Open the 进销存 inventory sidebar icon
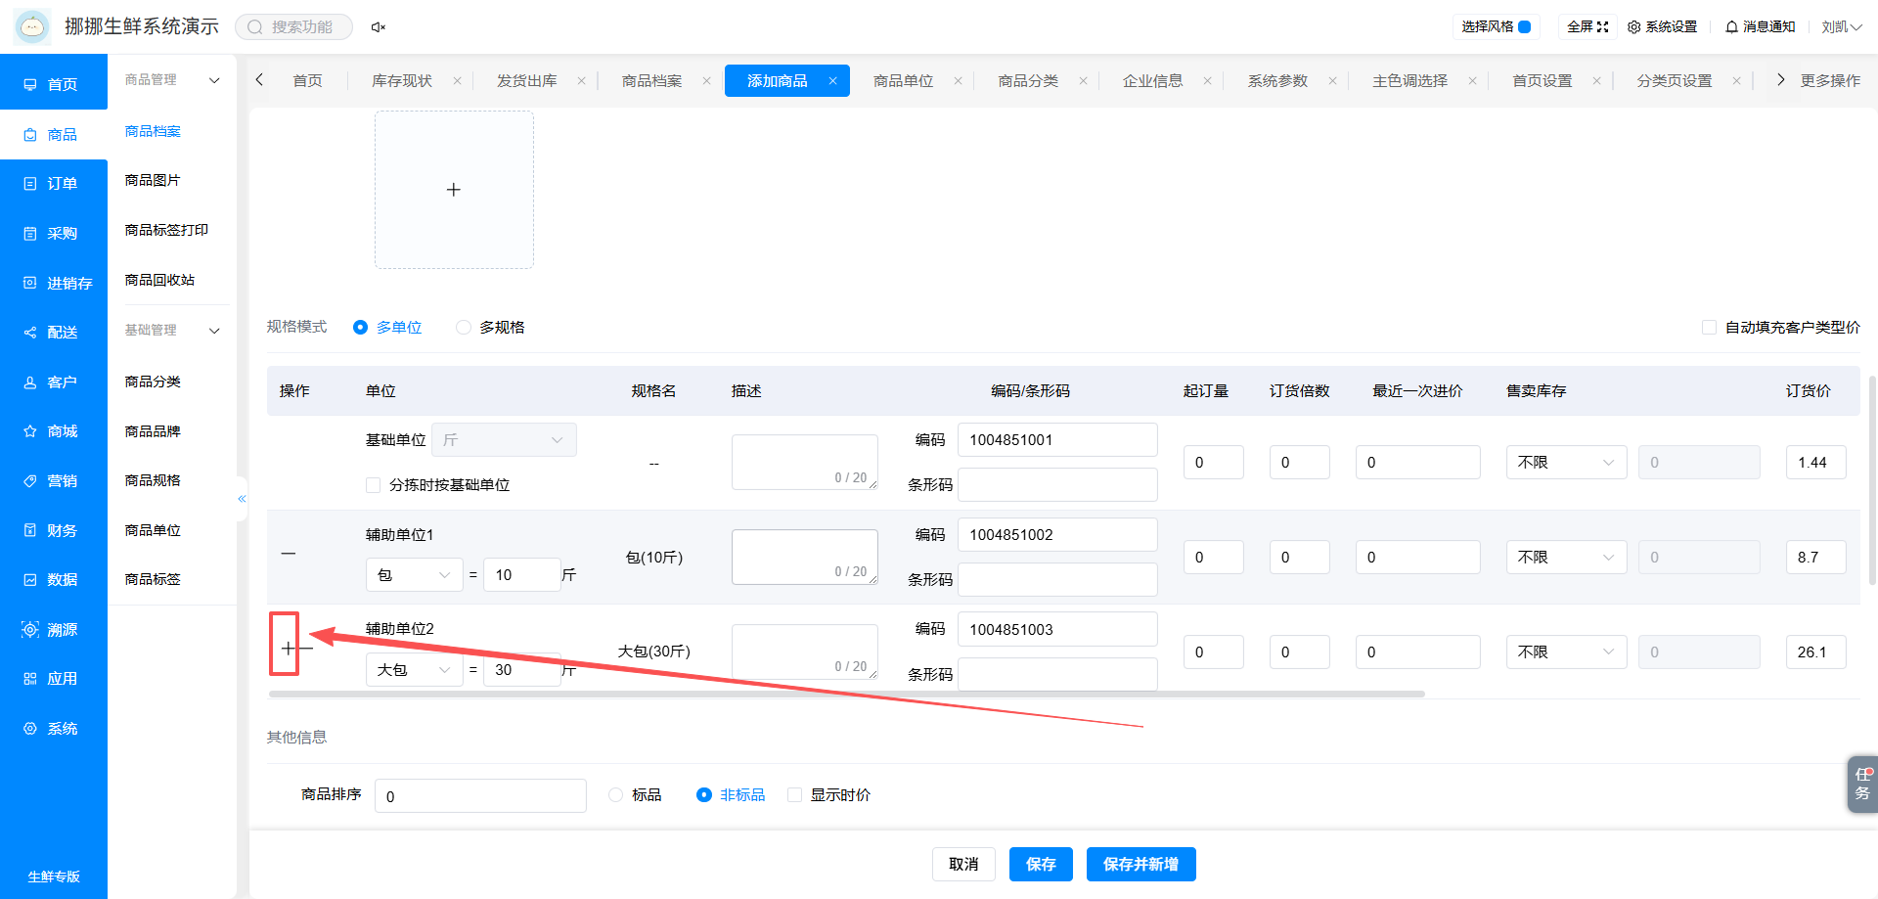 click(x=30, y=283)
